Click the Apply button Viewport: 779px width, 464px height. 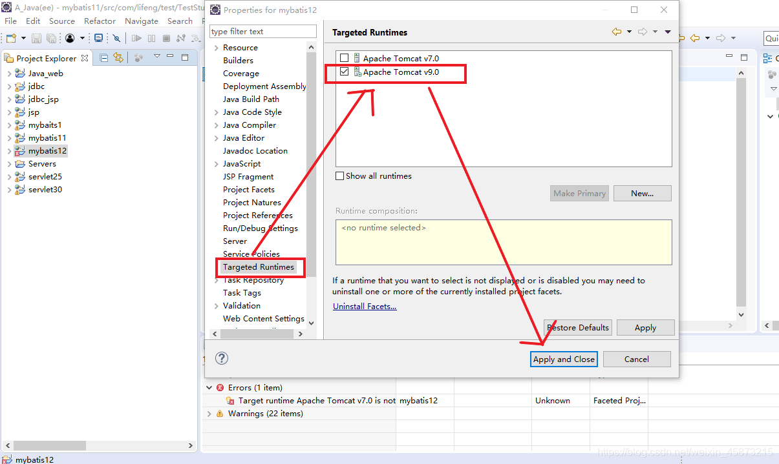coord(645,327)
